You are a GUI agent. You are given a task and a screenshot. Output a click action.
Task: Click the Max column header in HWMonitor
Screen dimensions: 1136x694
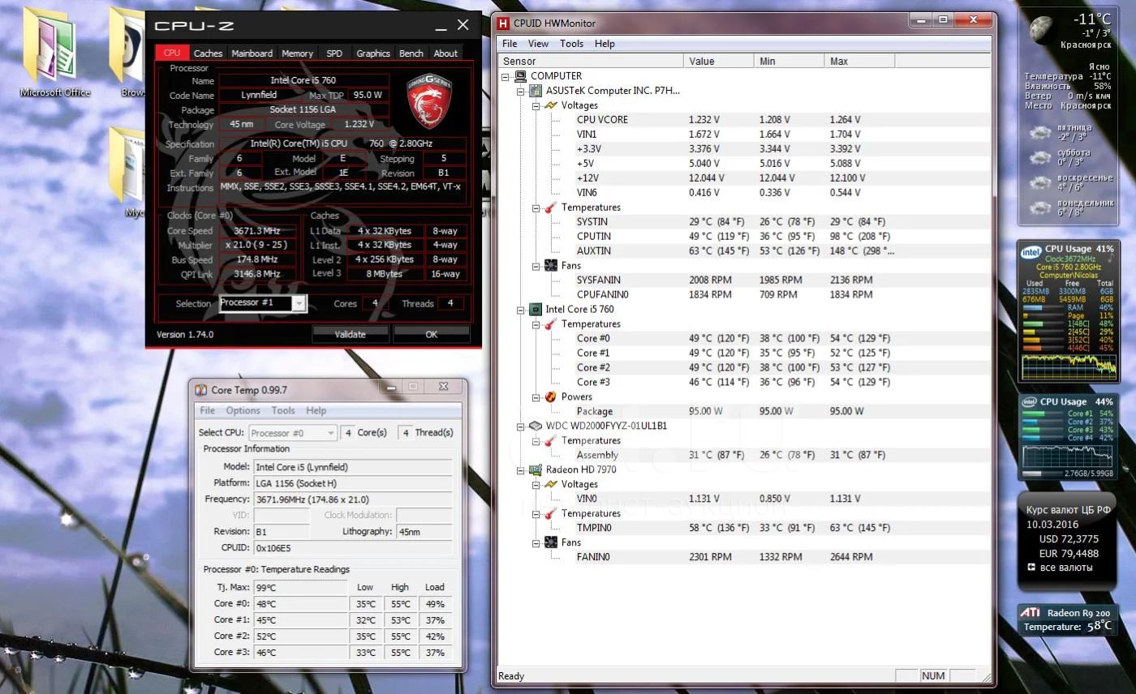point(859,61)
